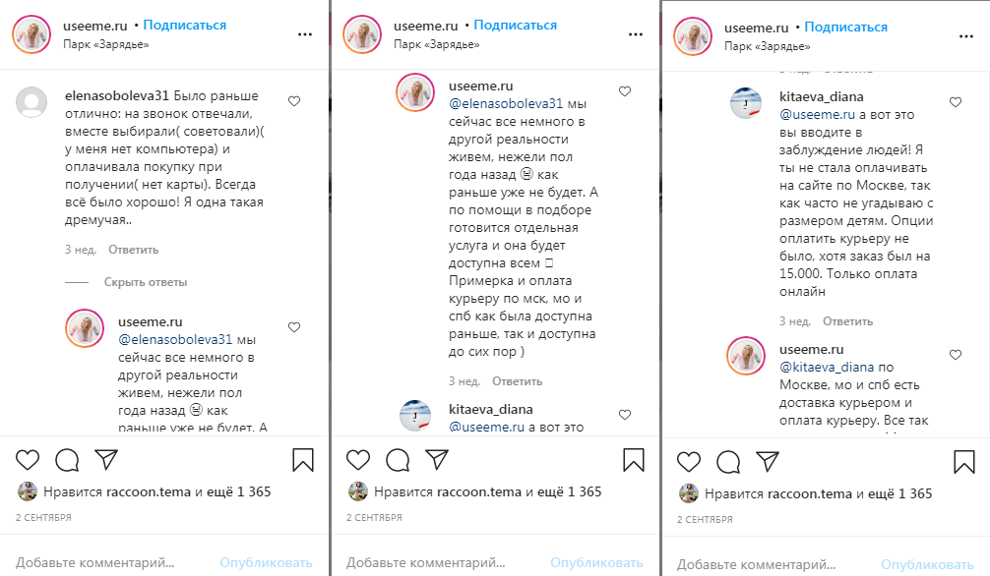Click 'Подписаться' to follow useeme.ru
The height and width of the screenshot is (576, 990).
click(183, 27)
